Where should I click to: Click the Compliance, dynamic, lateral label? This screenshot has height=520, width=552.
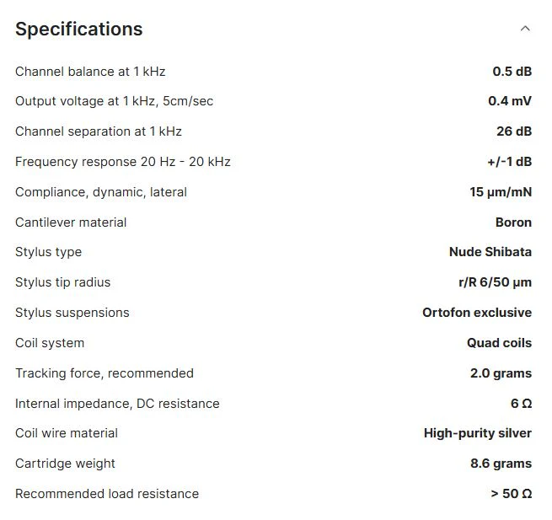pyautogui.click(x=101, y=192)
